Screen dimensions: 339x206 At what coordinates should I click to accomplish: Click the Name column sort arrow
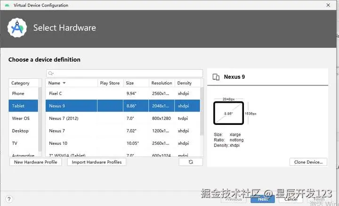coord(64,83)
